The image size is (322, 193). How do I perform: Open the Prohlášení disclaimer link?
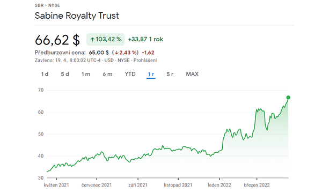tap(145, 60)
